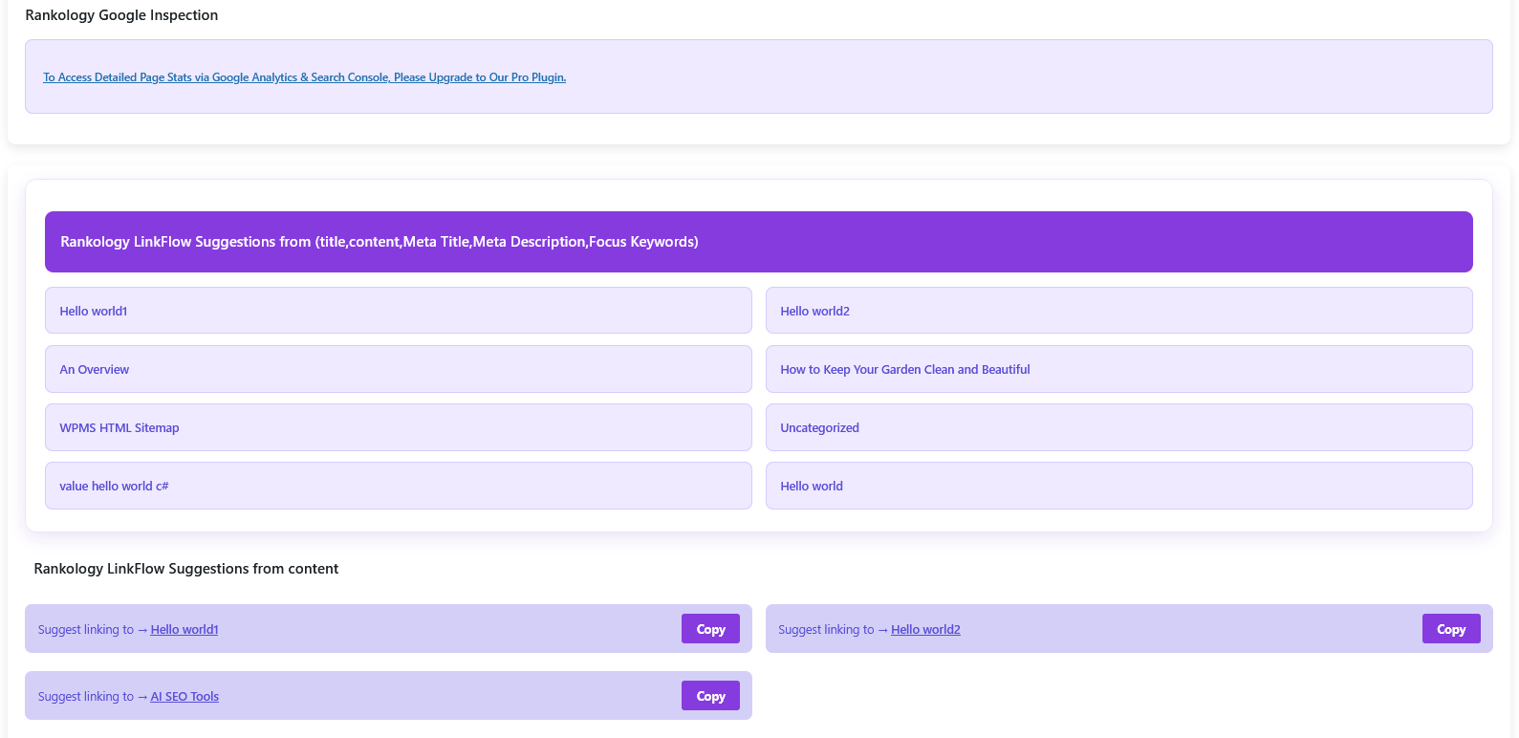Pick the WPMS HTML Sitemap suggestion

pyautogui.click(x=398, y=427)
